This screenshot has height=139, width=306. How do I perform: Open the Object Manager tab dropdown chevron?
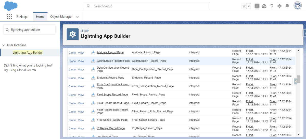click(77, 17)
